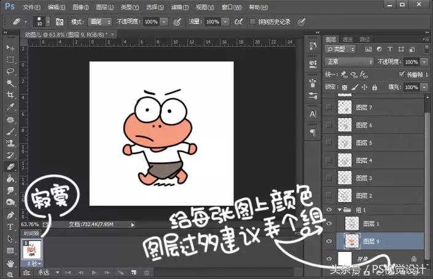This screenshot has height=279, width=433.
Task: Open the Paragraph panel icon
Action: point(313,133)
